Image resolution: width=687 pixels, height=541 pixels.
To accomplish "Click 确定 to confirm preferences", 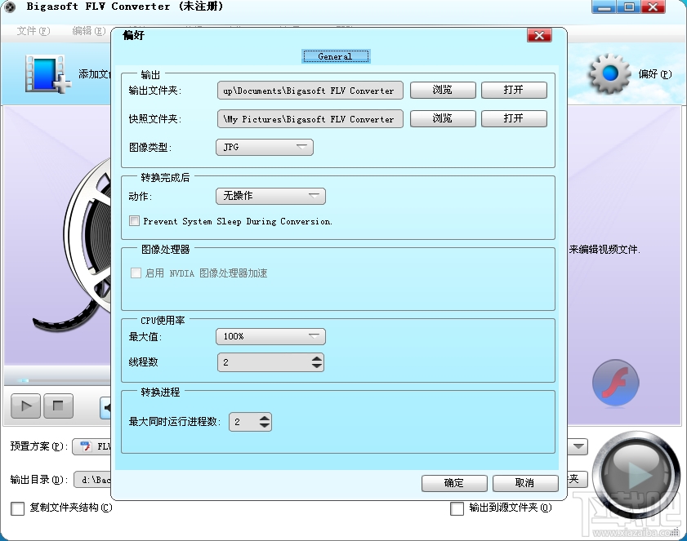I will 453,483.
